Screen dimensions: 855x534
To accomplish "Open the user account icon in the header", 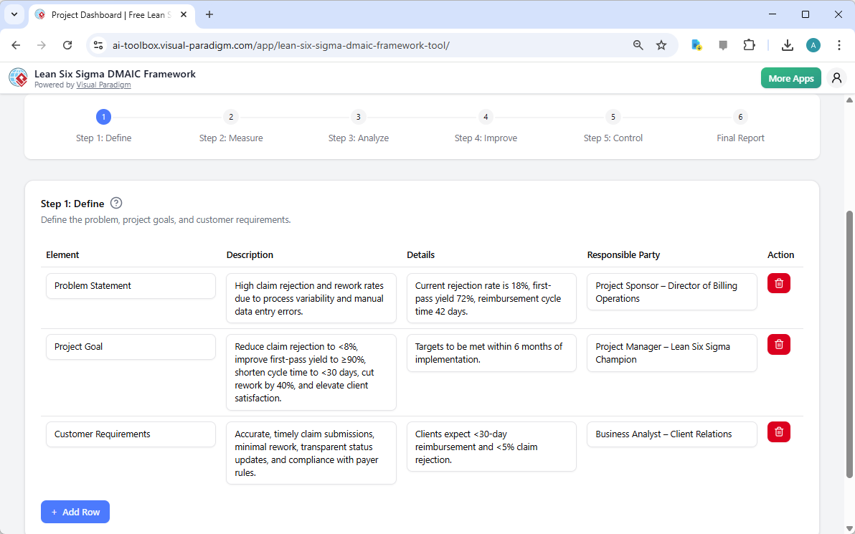I will tap(836, 77).
